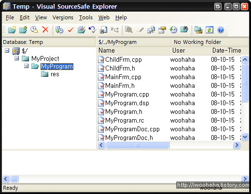Click the ChildFrm.cpp checked-out file icon
Viewport: 251px width, 194px height.
coord(101,59)
